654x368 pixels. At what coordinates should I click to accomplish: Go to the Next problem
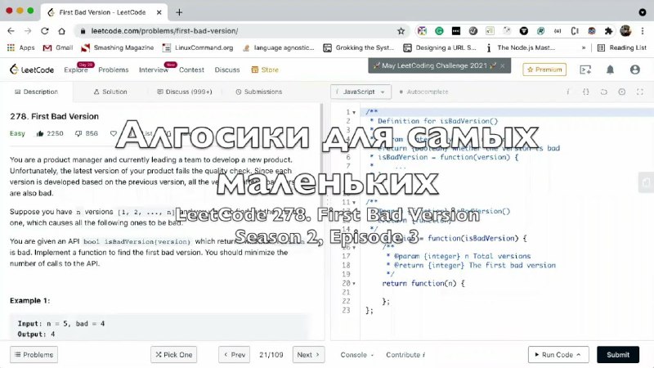[x=308, y=355]
